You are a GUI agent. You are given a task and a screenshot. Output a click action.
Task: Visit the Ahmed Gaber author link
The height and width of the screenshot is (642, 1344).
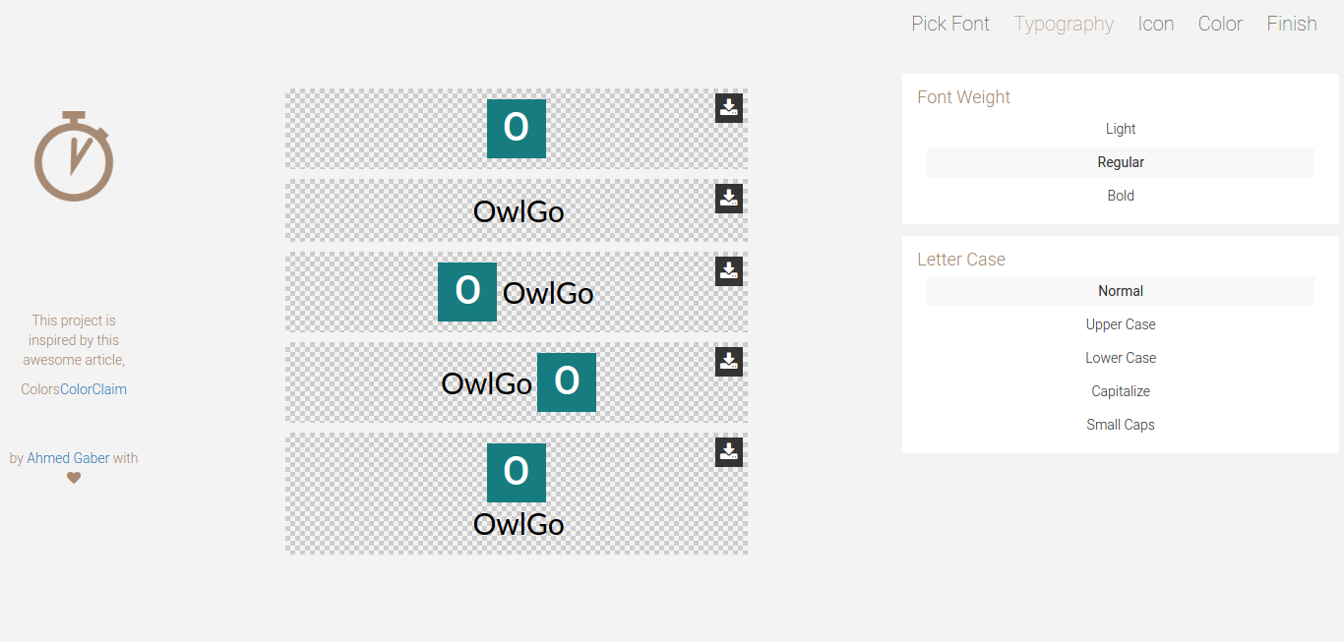point(68,458)
